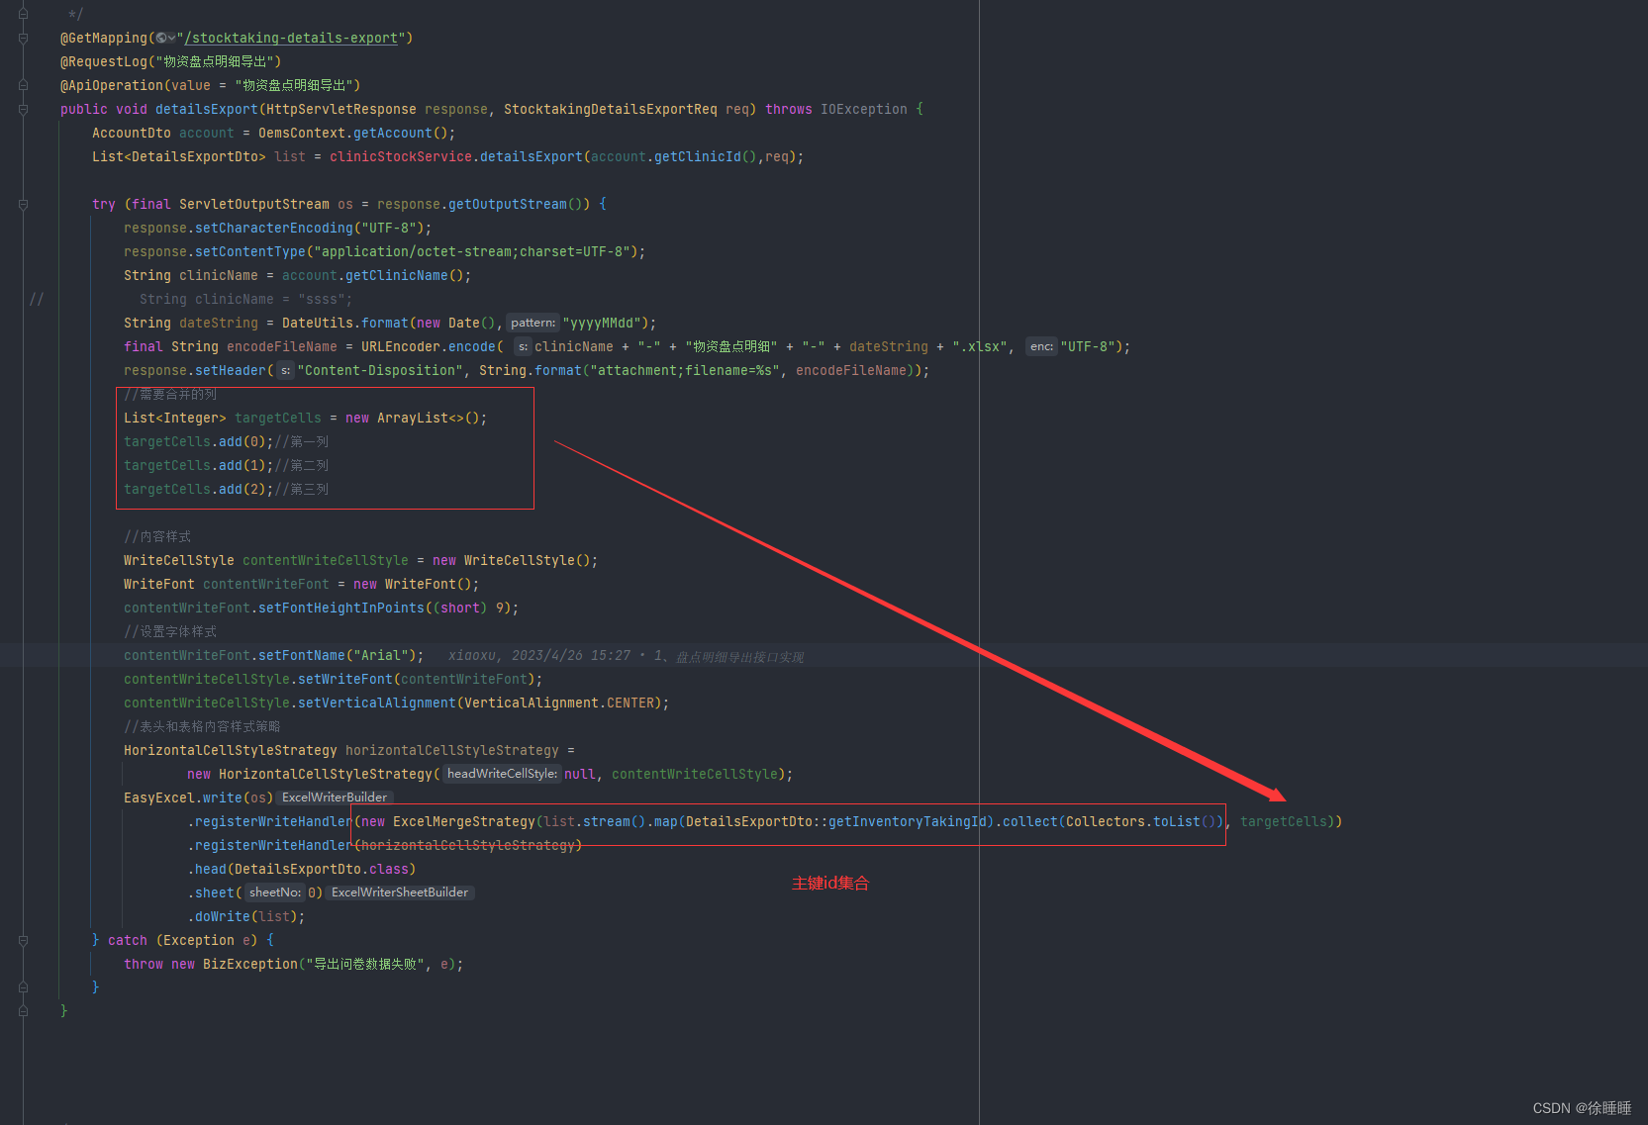
Task: Collapse the try block fold marker
Action: (x=23, y=205)
